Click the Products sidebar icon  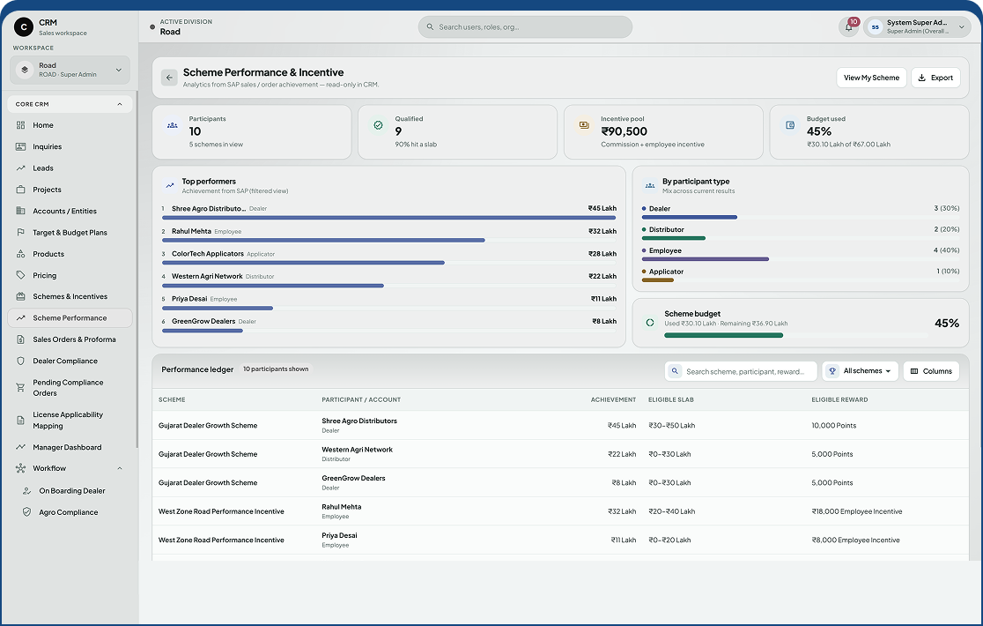(x=20, y=254)
